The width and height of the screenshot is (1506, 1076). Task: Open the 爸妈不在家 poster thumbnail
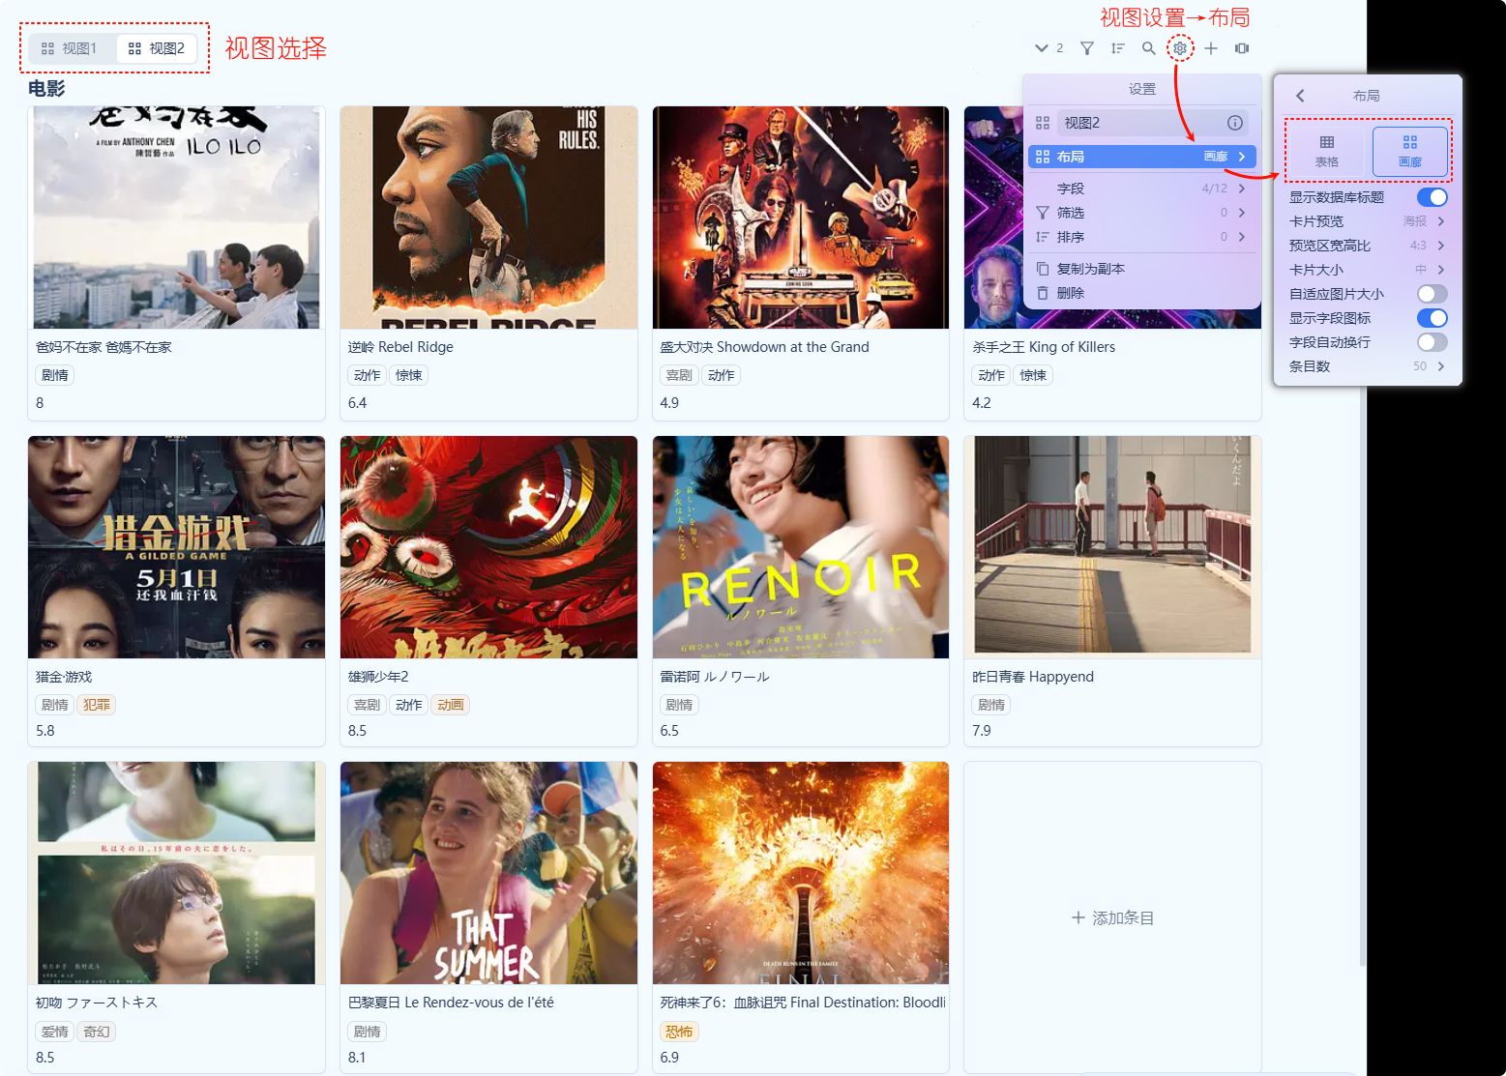(x=176, y=218)
